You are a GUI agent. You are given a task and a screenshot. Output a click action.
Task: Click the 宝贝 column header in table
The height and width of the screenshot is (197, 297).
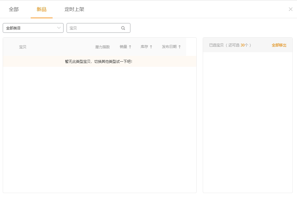23,47
